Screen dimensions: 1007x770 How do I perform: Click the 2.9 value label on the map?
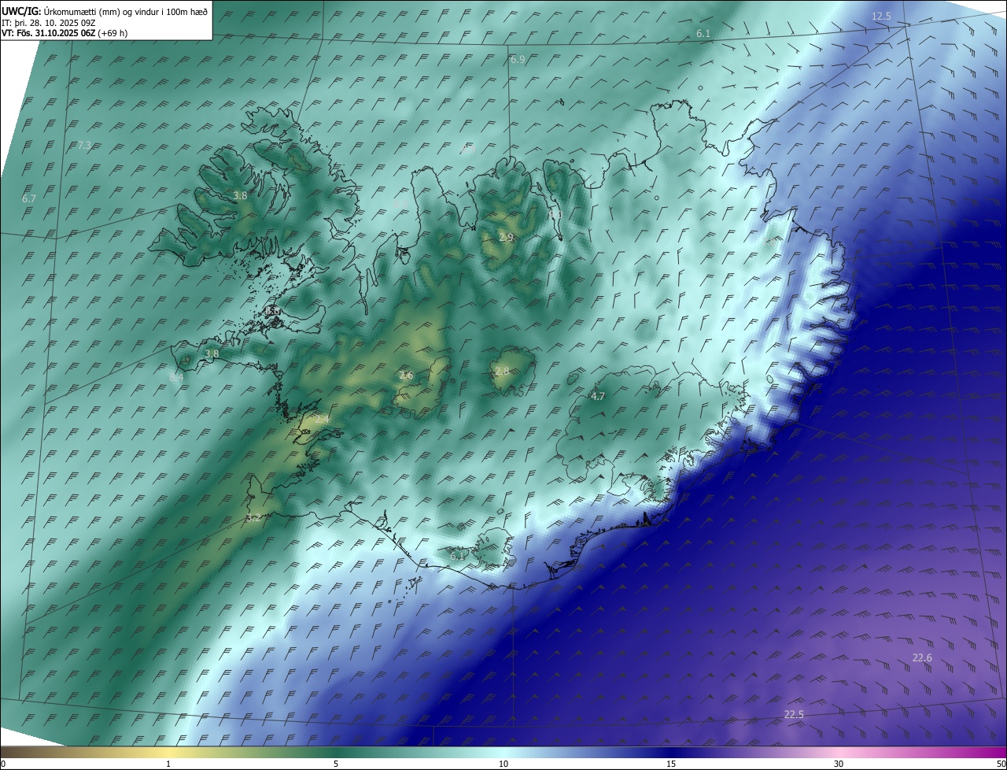[x=506, y=237]
